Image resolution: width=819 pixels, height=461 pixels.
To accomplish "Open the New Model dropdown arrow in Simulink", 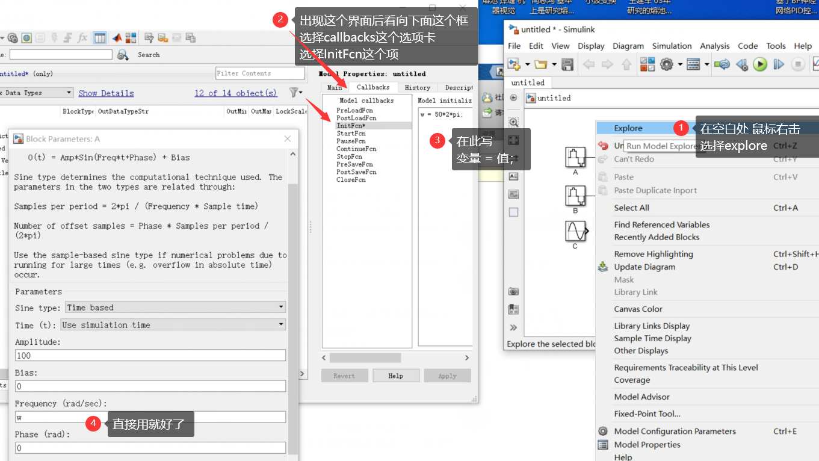I will point(527,64).
